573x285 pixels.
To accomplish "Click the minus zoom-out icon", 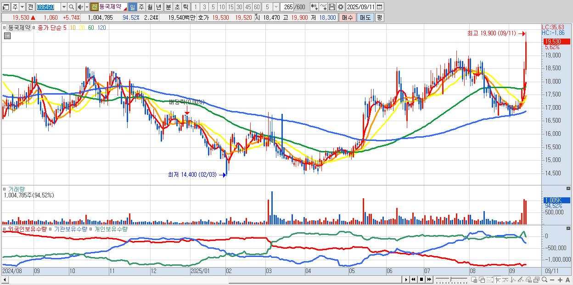I will click(x=552, y=280).
